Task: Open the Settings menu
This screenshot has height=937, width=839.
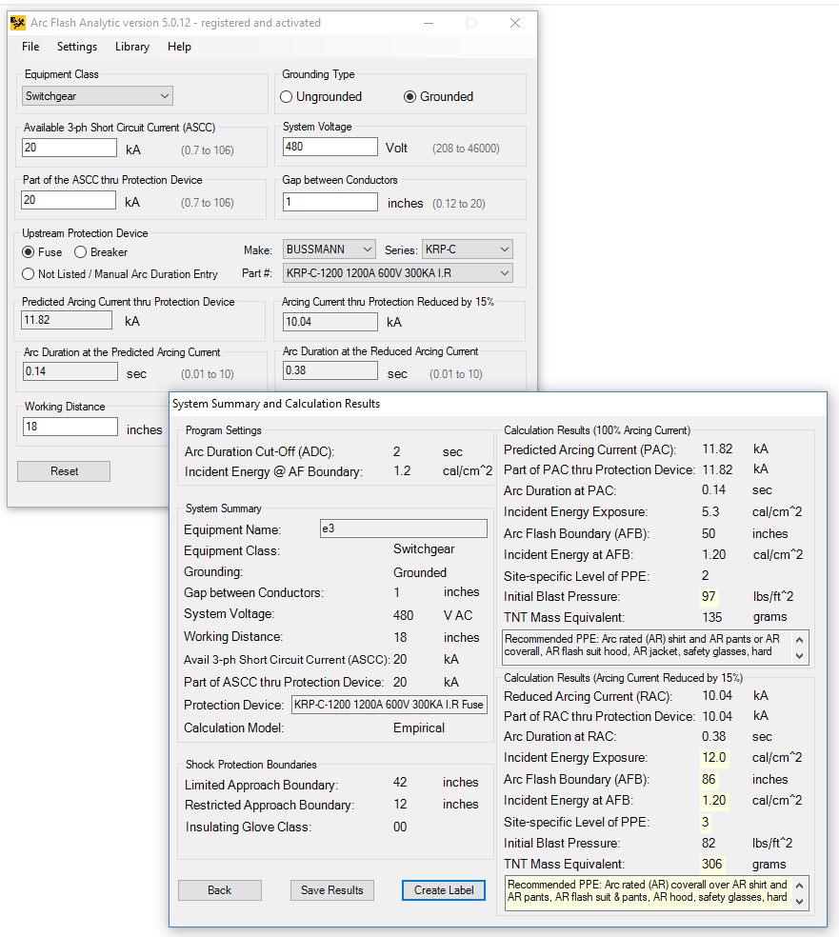Action: pyautogui.click(x=77, y=47)
